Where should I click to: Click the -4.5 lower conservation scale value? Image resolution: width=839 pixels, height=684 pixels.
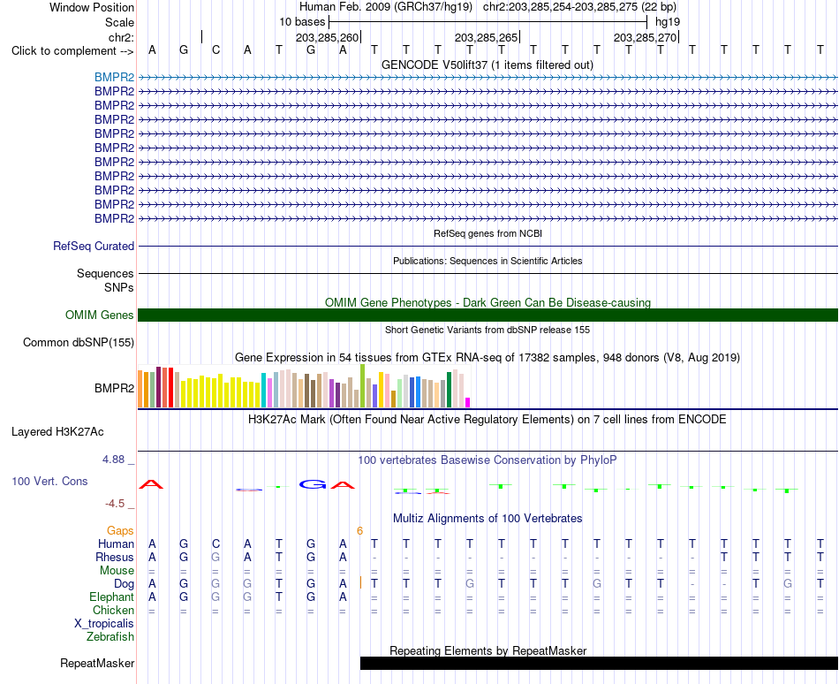point(115,504)
